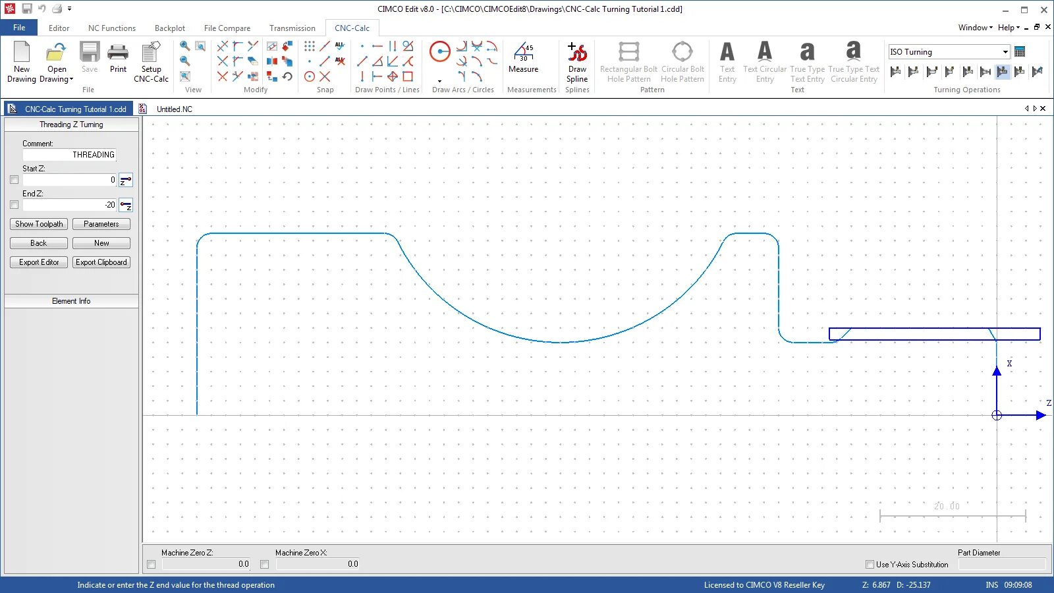Viewport: 1054px width, 593px height.
Task: Switch to the Transmission tab
Action: point(292,28)
